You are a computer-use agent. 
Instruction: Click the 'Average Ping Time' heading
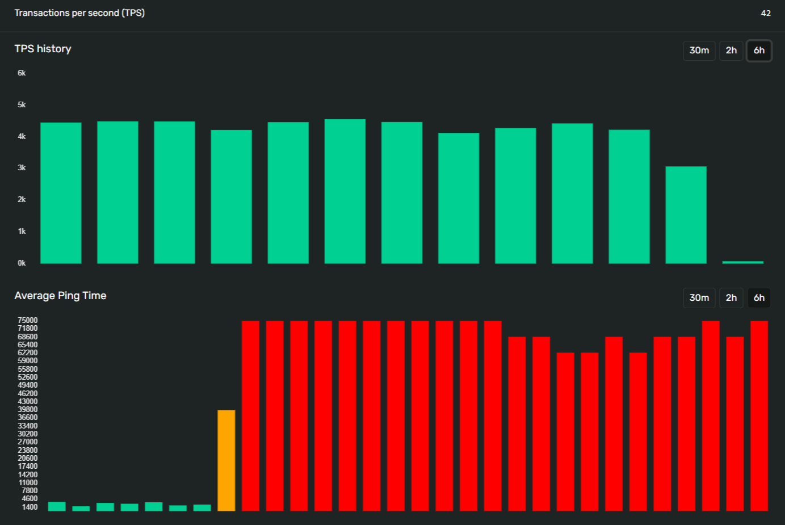point(60,296)
